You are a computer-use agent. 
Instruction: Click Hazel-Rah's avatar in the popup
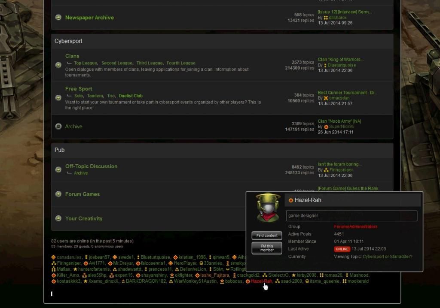[x=268, y=208]
